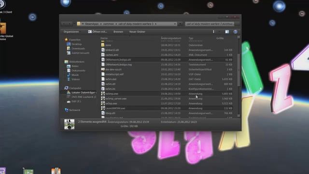Refresh folder using address bar button
This screenshot has width=309, height=174.
[x=180, y=24]
